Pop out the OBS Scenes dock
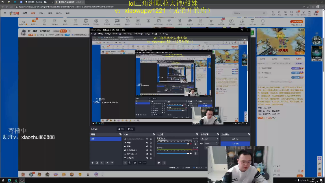This screenshot has height=183, width=325. click(120, 135)
